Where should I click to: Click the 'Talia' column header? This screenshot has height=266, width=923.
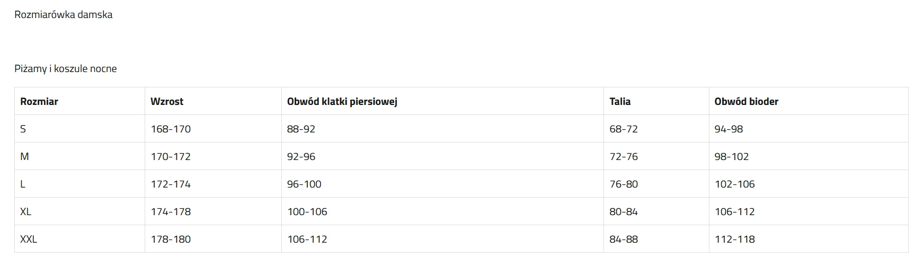coord(620,101)
